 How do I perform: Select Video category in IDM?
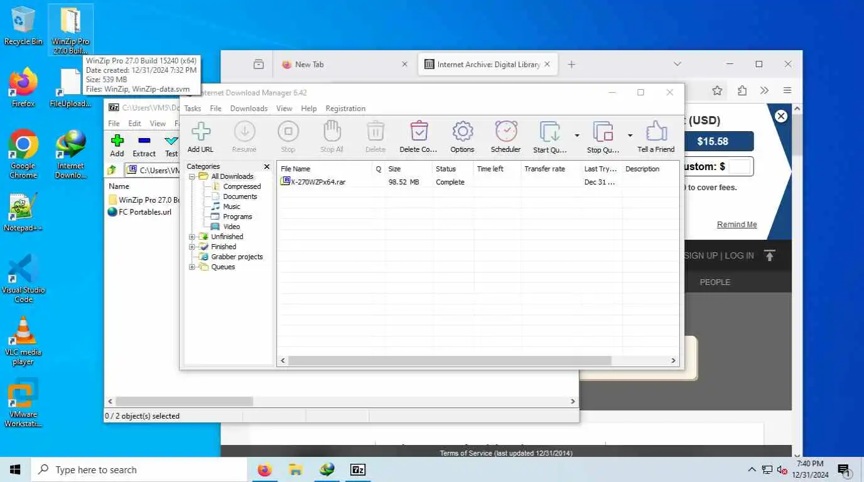click(x=232, y=227)
